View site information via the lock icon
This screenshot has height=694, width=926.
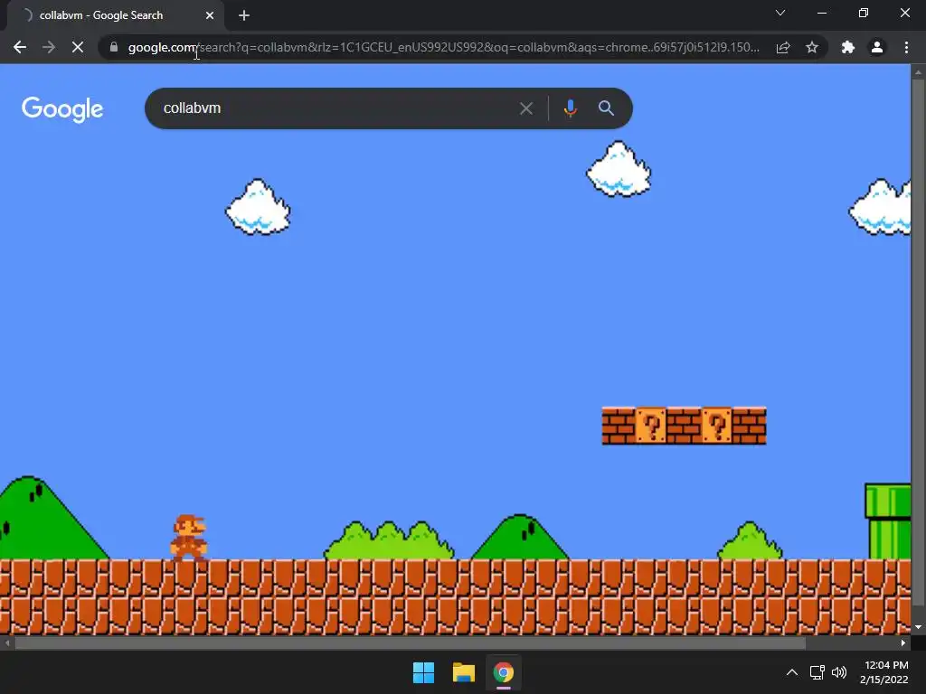point(113,47)
